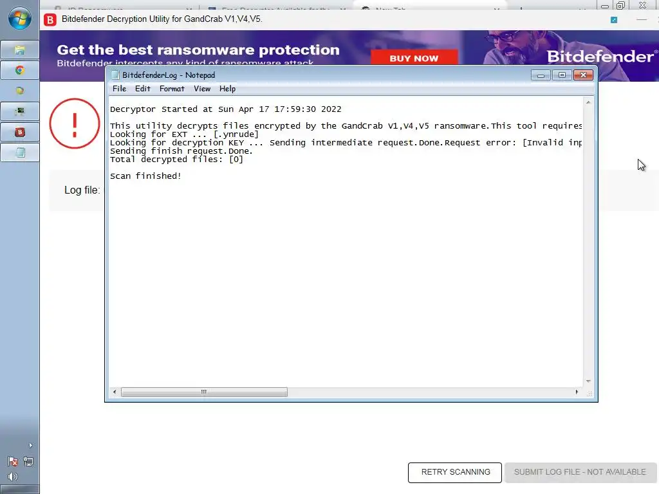Screen dimensions: 659x494
Task: Open Action Center flag icon
Action: tap(13, 462)
